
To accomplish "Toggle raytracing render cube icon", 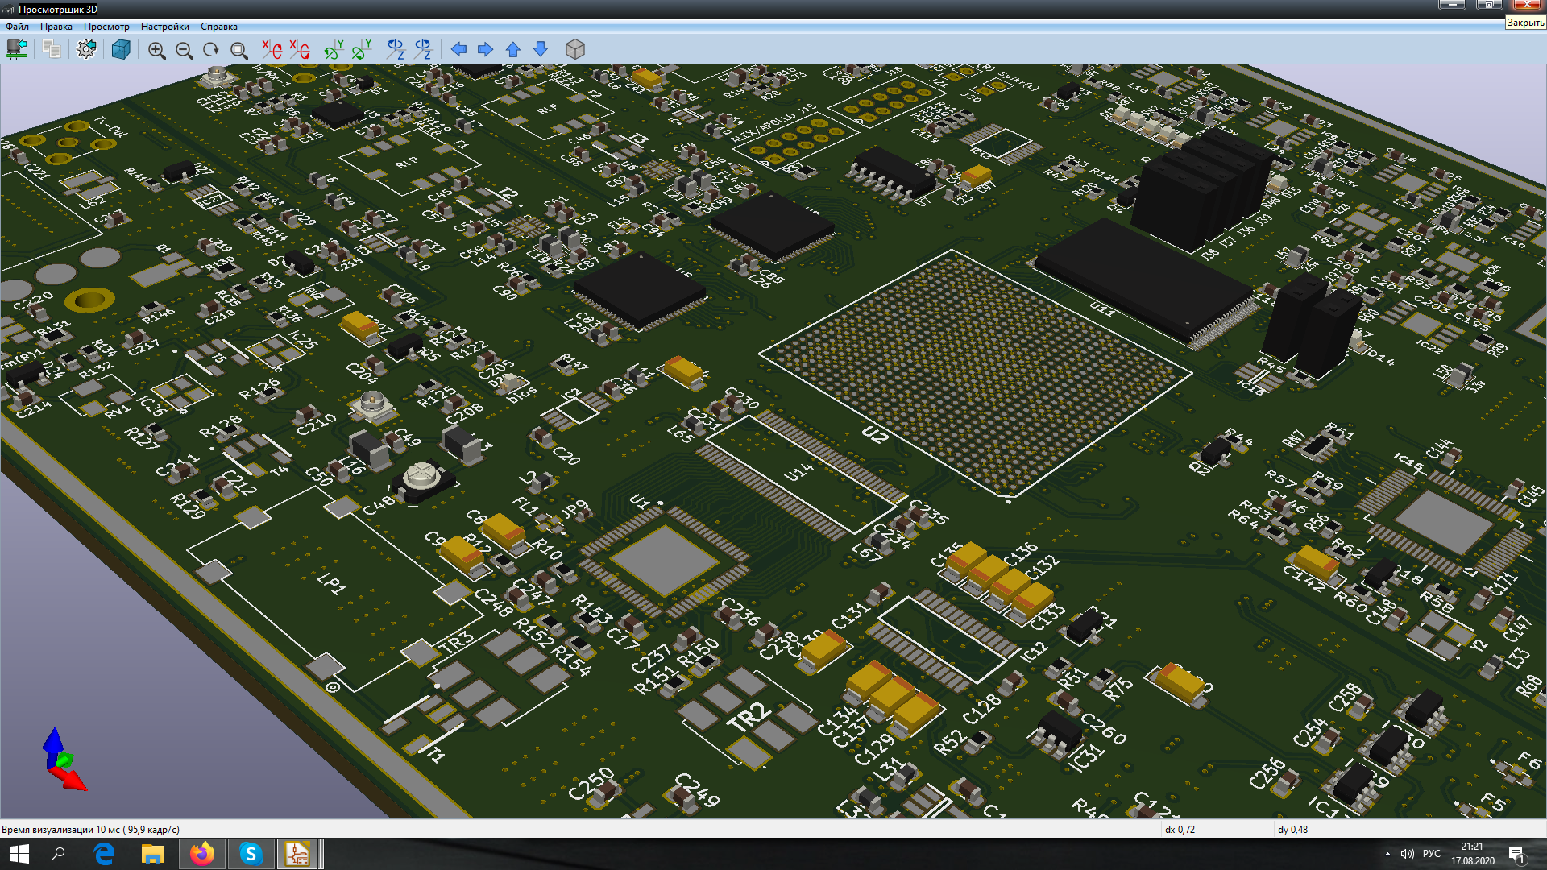I will click(x=121, y=50).
